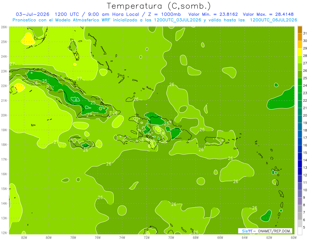Click the teal 19–20 colorbar swatch
This screenshot has height=241, width=312.
pyautogui.click(x=300, y=119)
